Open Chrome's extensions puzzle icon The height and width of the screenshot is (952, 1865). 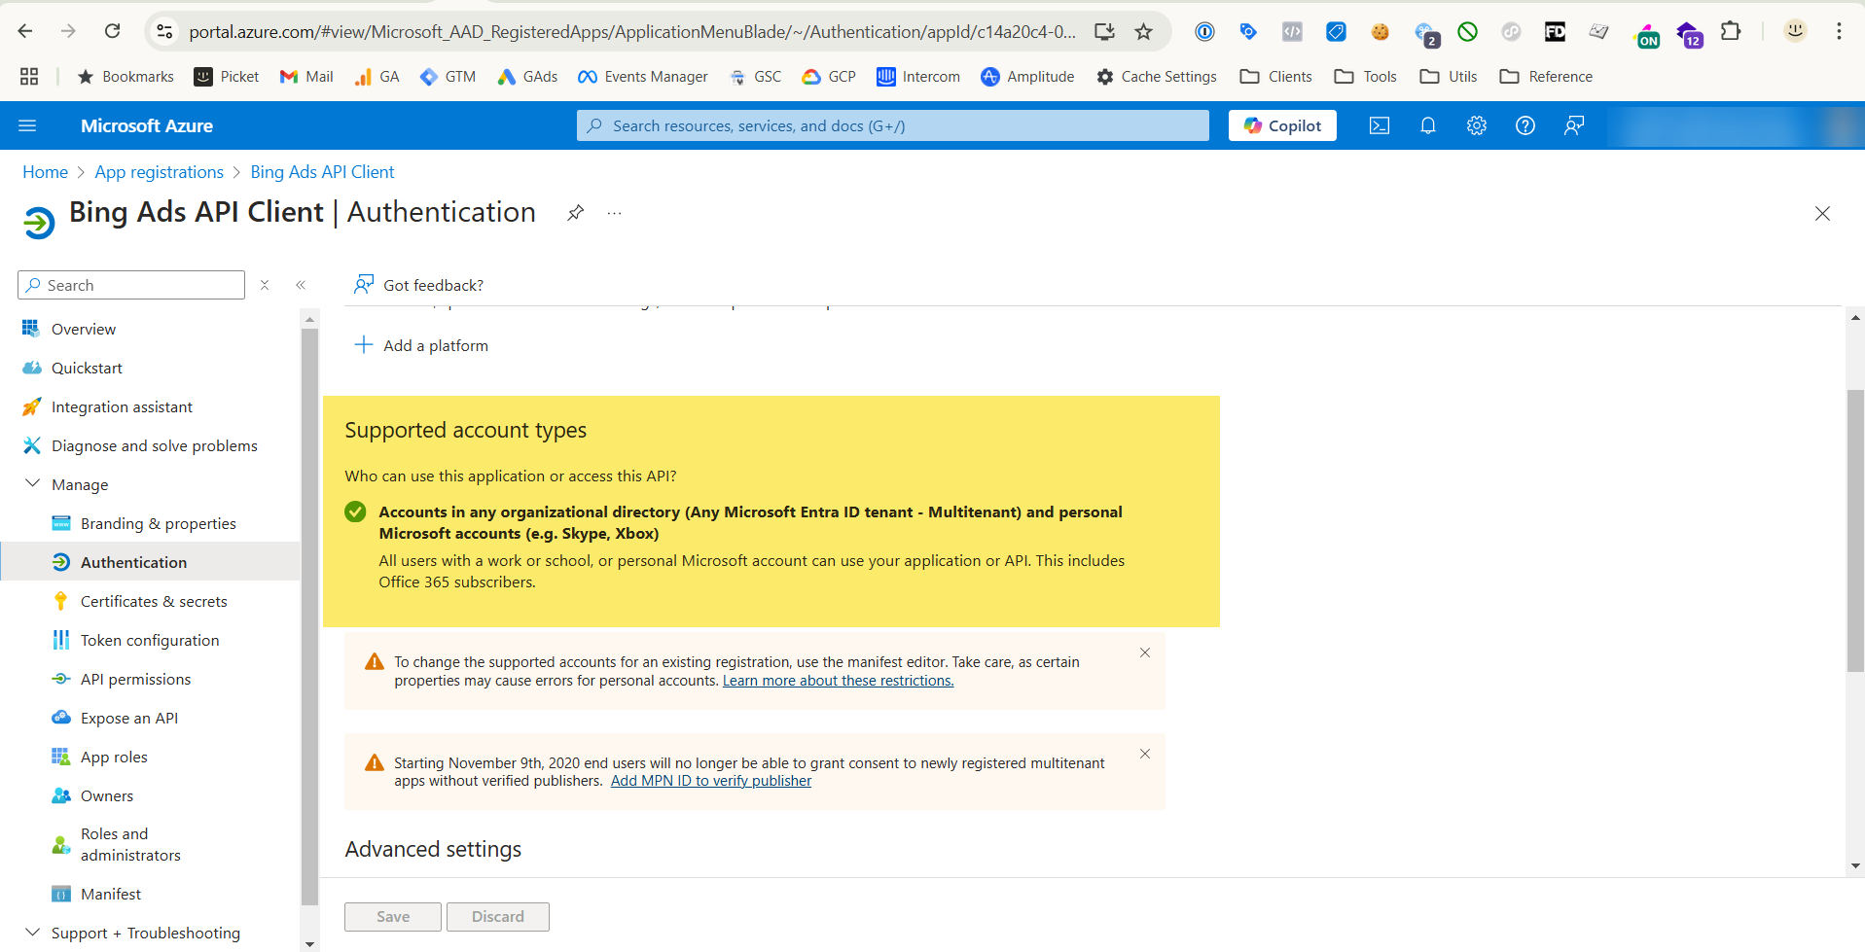1731,31
